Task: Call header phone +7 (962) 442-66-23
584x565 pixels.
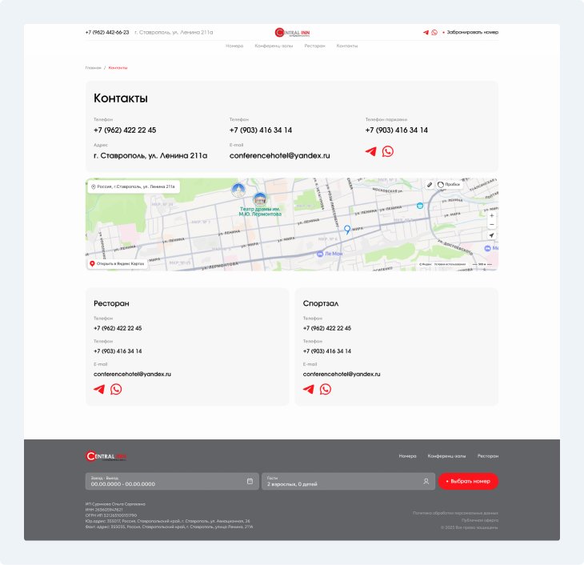Action: pyautogui.click(x=107, y=33)
